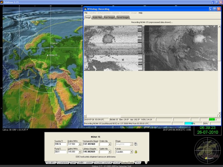Click the Lieksa ground station marker on the map
The height and width of the screenshot is (167, 223).
(x=51, y=43)
